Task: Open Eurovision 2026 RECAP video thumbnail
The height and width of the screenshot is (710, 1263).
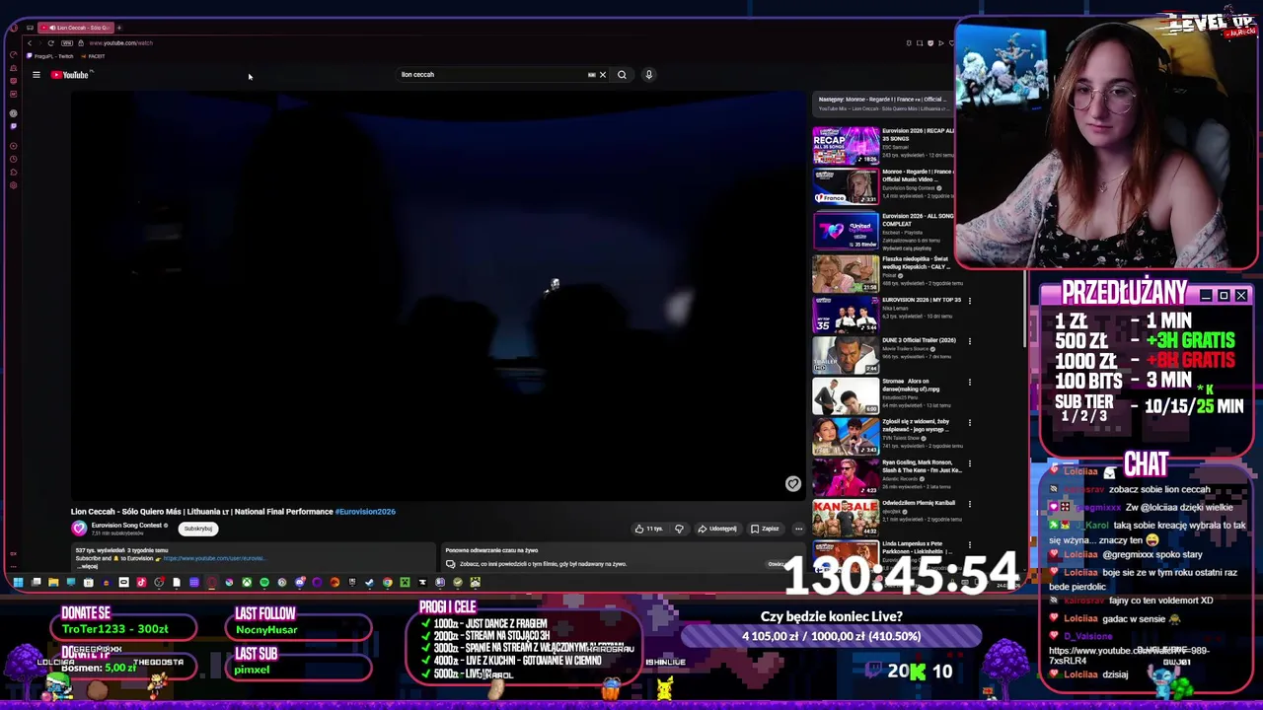Action: click(x=846, y=145)
